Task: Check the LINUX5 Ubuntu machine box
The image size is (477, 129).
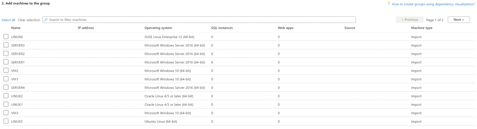Action: click(x=6, y=121)
